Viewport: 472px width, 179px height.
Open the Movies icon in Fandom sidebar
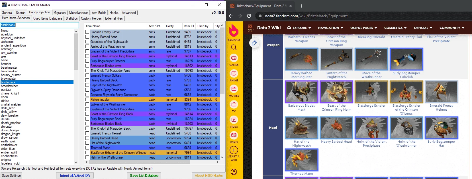point(234,89)
